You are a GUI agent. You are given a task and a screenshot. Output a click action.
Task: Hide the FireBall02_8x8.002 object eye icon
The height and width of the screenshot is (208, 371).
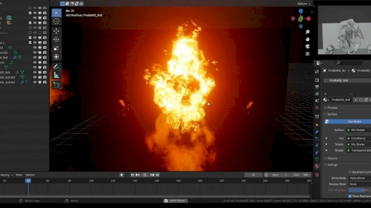click(35, 82)
